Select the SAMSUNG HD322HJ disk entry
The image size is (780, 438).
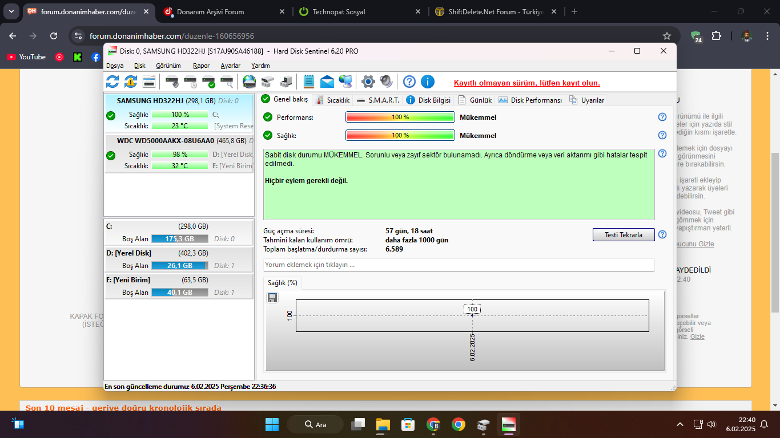click(179, 113)
